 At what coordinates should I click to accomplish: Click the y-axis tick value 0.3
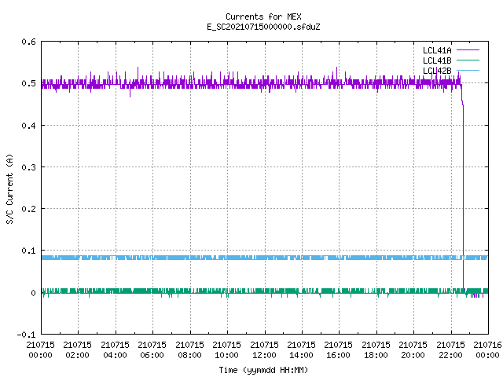pos(28,167)
